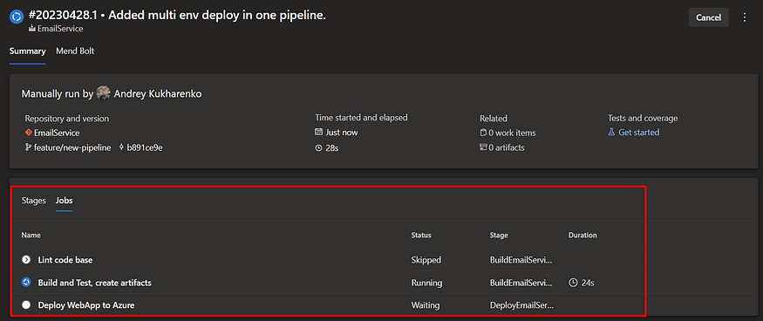Click the running pipeline status icon beside the title
Image resolution: width=763 pixels, height=321 pixels.
(x=17, y=17)
